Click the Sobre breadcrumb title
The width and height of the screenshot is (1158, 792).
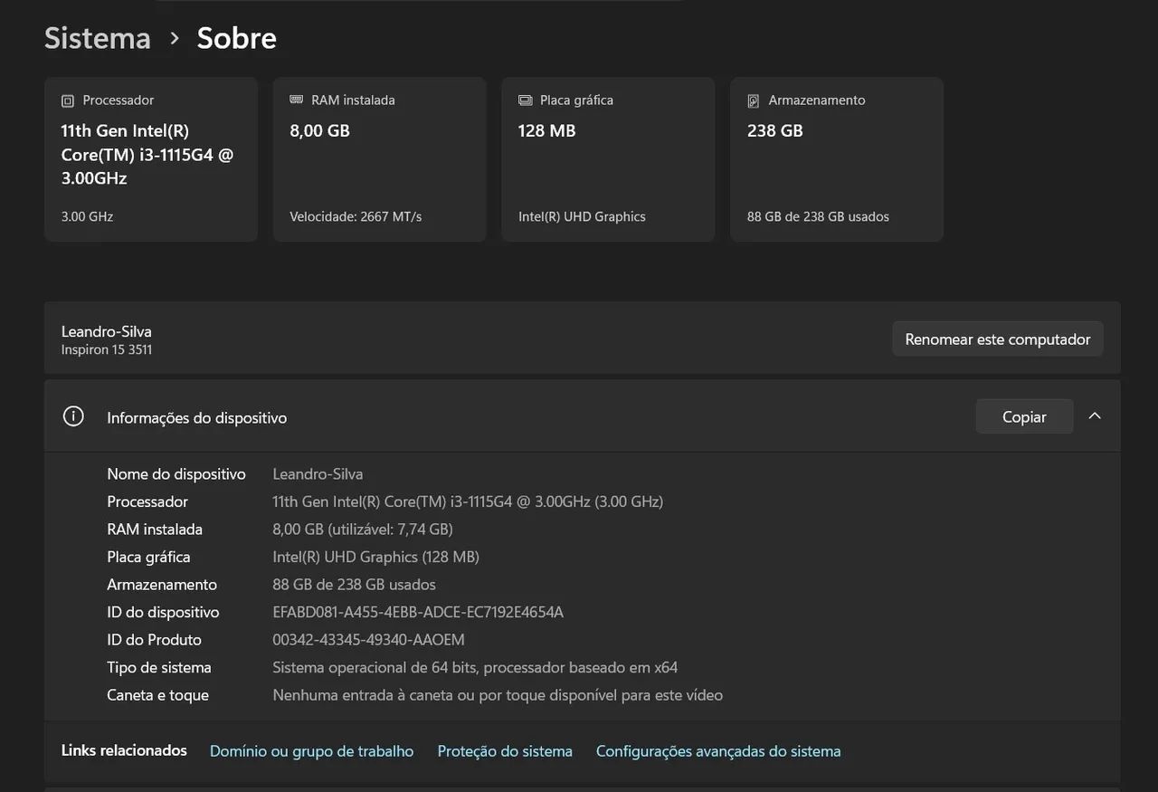coord(237,38)
